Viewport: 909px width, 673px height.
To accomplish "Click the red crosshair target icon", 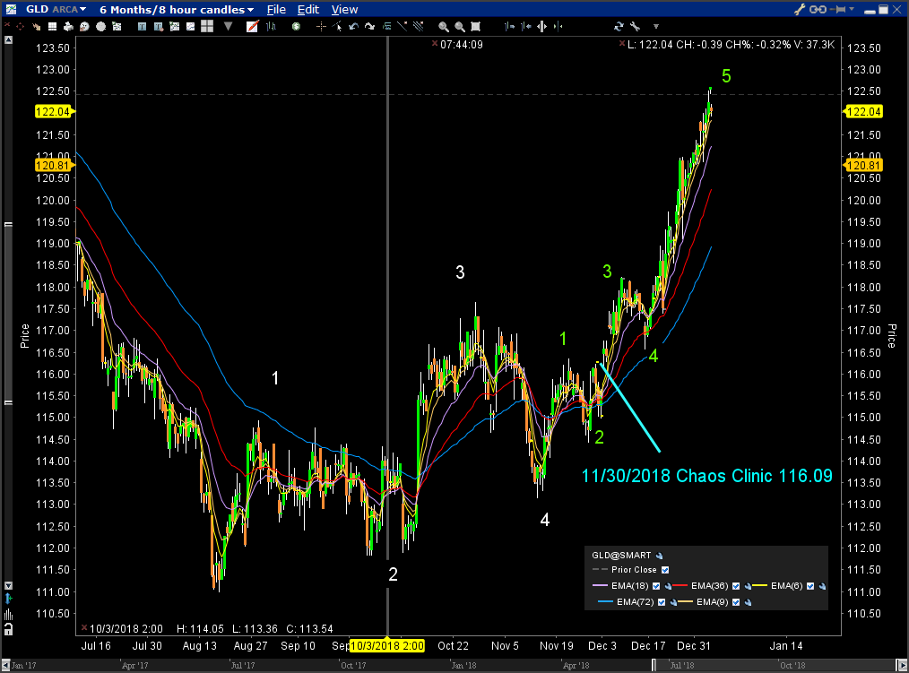I will (21, 27).
